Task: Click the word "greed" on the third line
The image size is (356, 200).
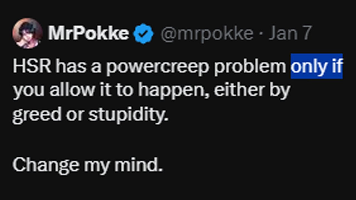Action: point(37,115)
